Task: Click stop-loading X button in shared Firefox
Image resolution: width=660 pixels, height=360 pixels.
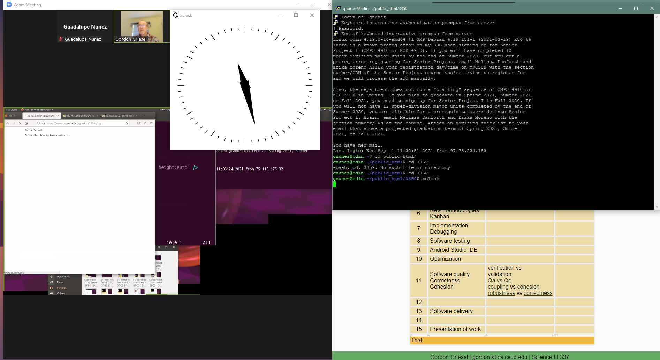Action: point(20,123)
